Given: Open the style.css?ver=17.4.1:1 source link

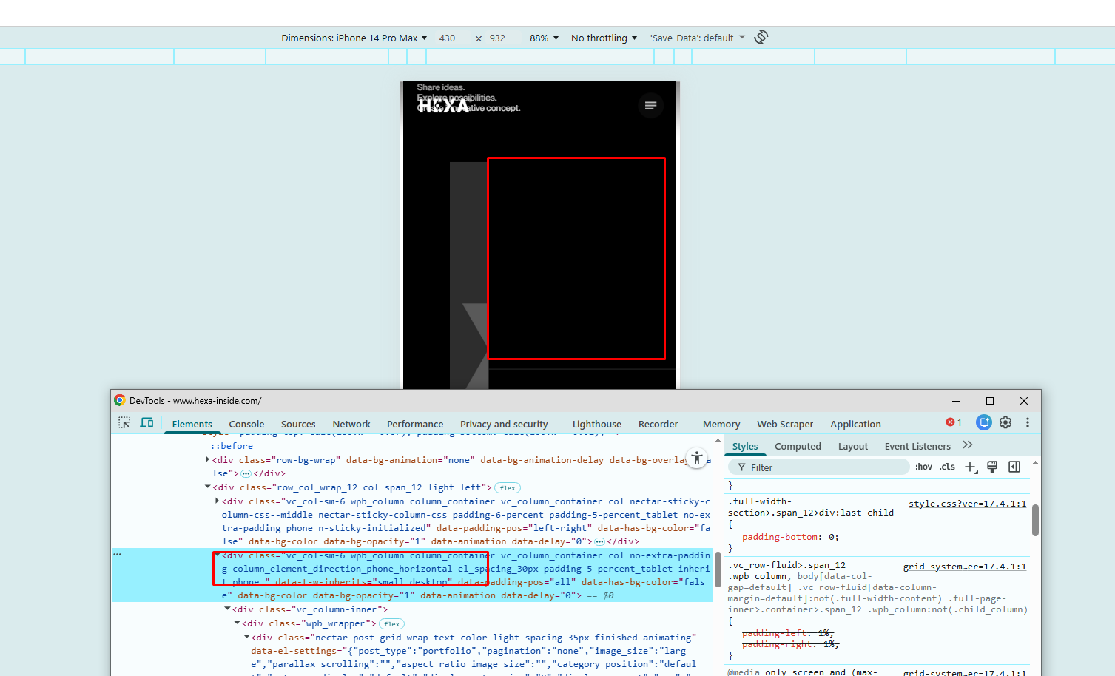Looking at the screenshot, I should point(967,504).
